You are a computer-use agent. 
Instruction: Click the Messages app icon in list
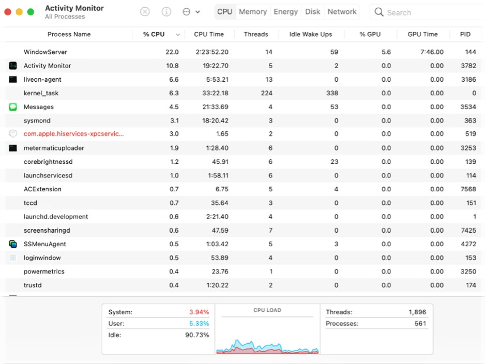13,107
